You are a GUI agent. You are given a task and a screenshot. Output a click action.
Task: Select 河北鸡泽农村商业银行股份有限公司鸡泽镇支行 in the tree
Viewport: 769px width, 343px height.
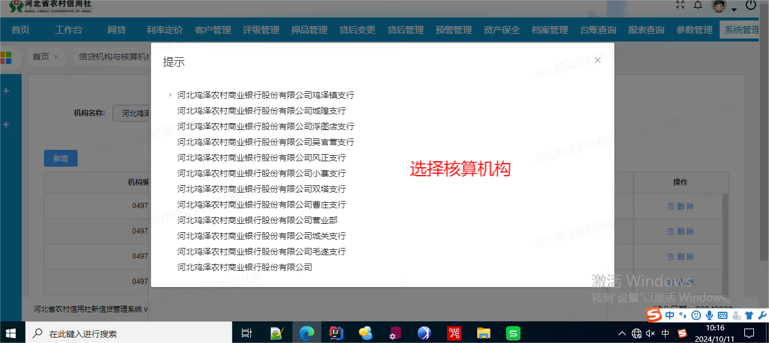click(266, 95)
